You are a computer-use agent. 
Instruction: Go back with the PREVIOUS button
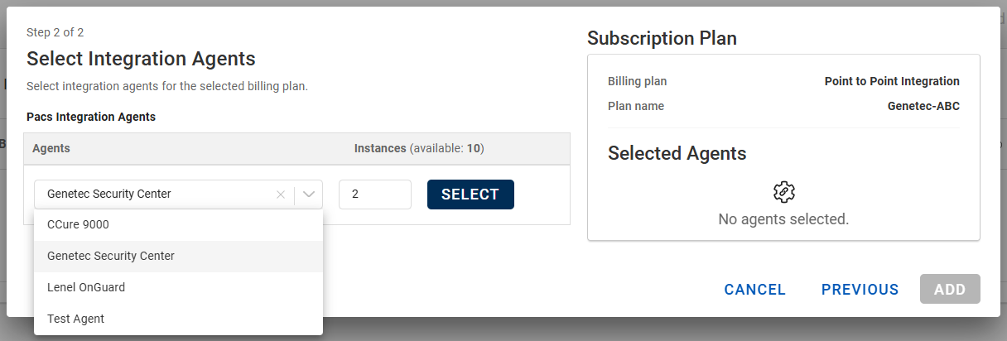[860, 290]
